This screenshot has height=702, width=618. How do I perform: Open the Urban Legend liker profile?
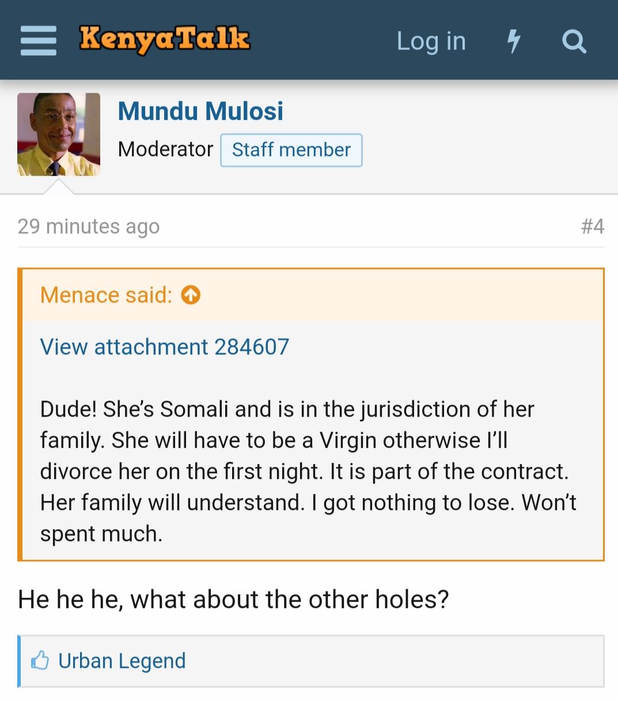[x=122, y=661]
